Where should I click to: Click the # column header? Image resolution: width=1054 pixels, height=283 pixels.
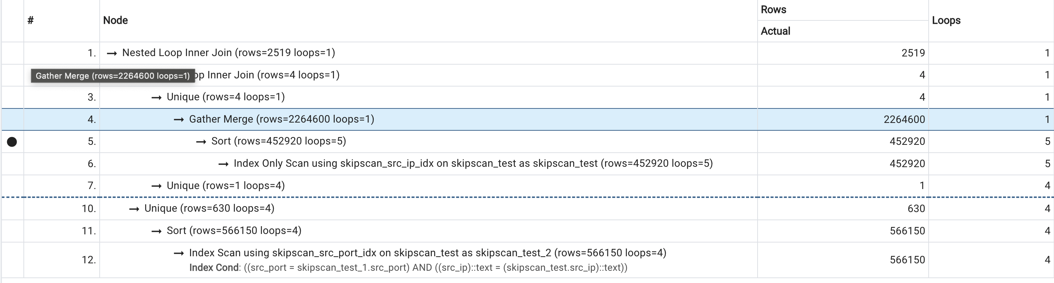pyautogui.click(x=31, y=20)
